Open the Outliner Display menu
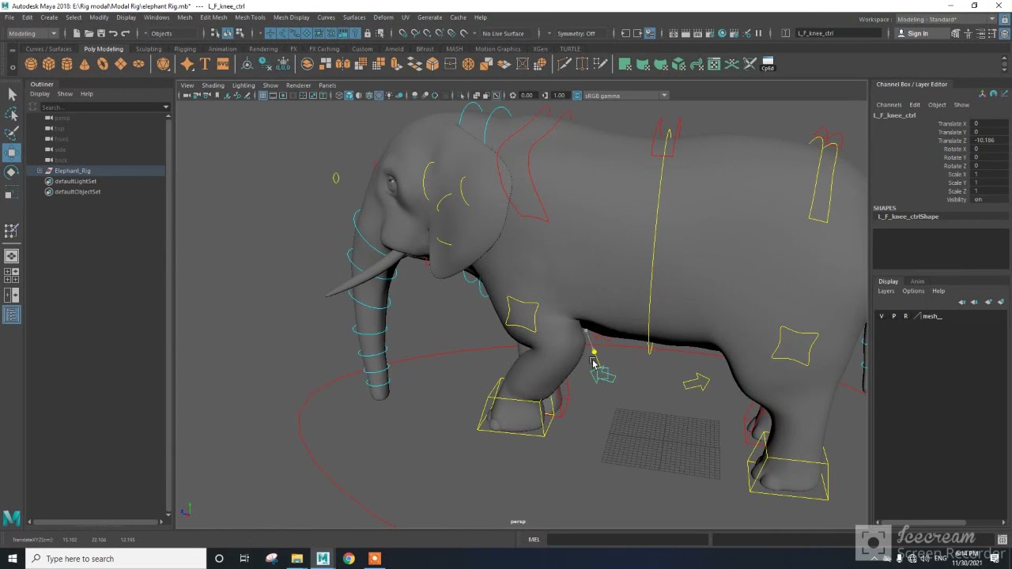Screen dimensions: 1012x569 40,94
